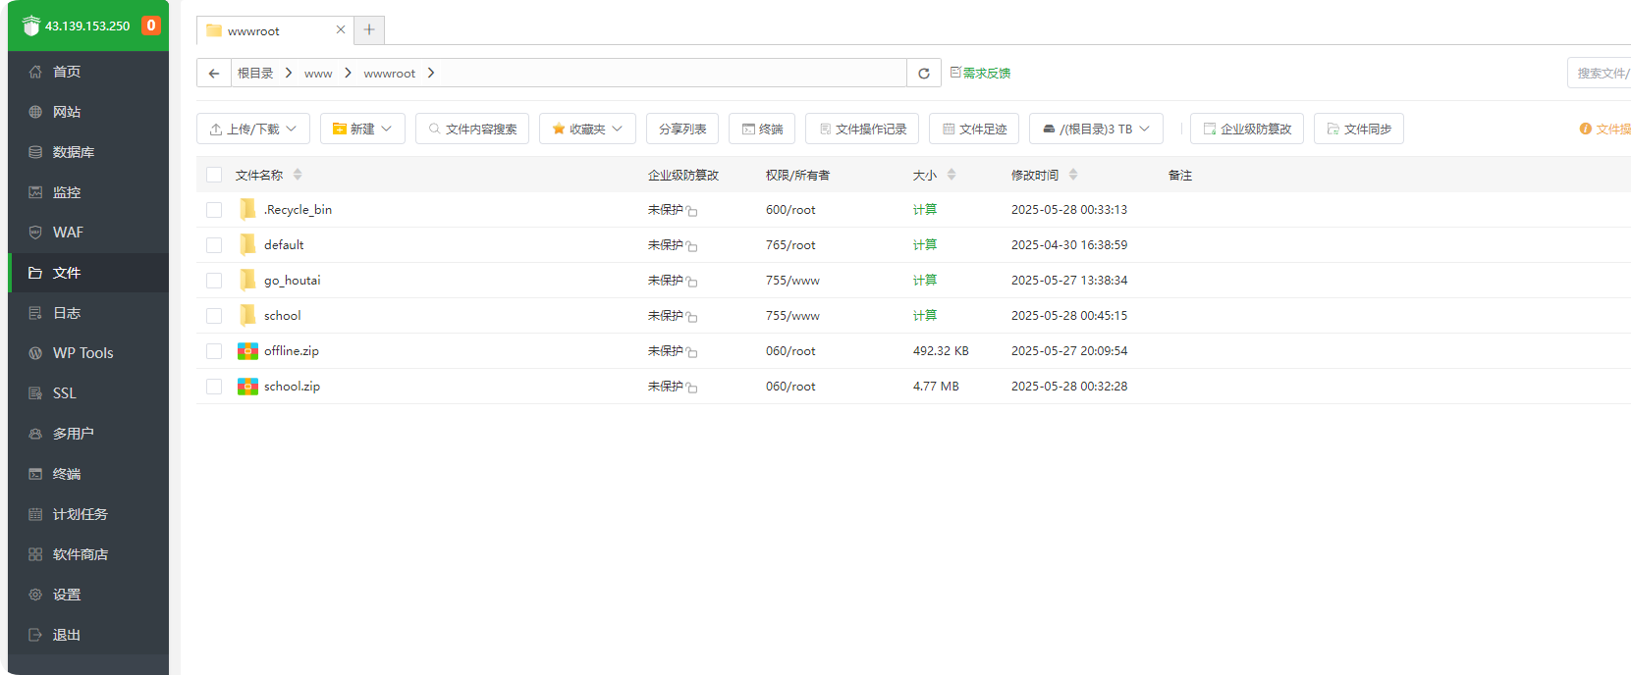Open the 需求反馈 feedback link
The image size is (1631, 675).
(980, 73)
